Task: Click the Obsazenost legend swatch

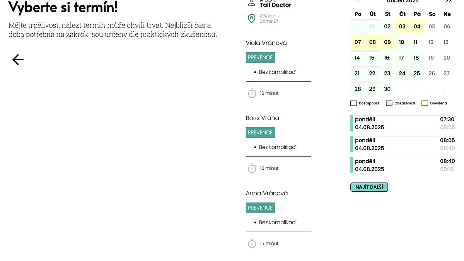Action: click(389, 103)
